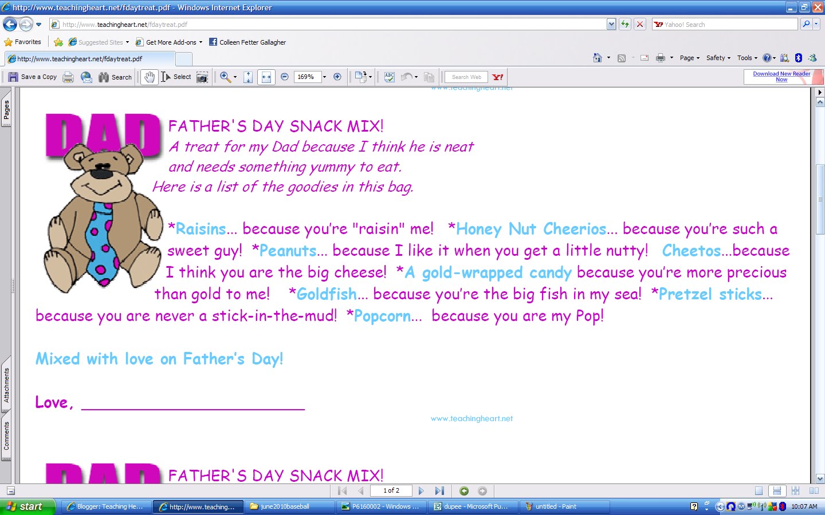
Task: Toggle the Fit Width view
Action: [266, 77]
